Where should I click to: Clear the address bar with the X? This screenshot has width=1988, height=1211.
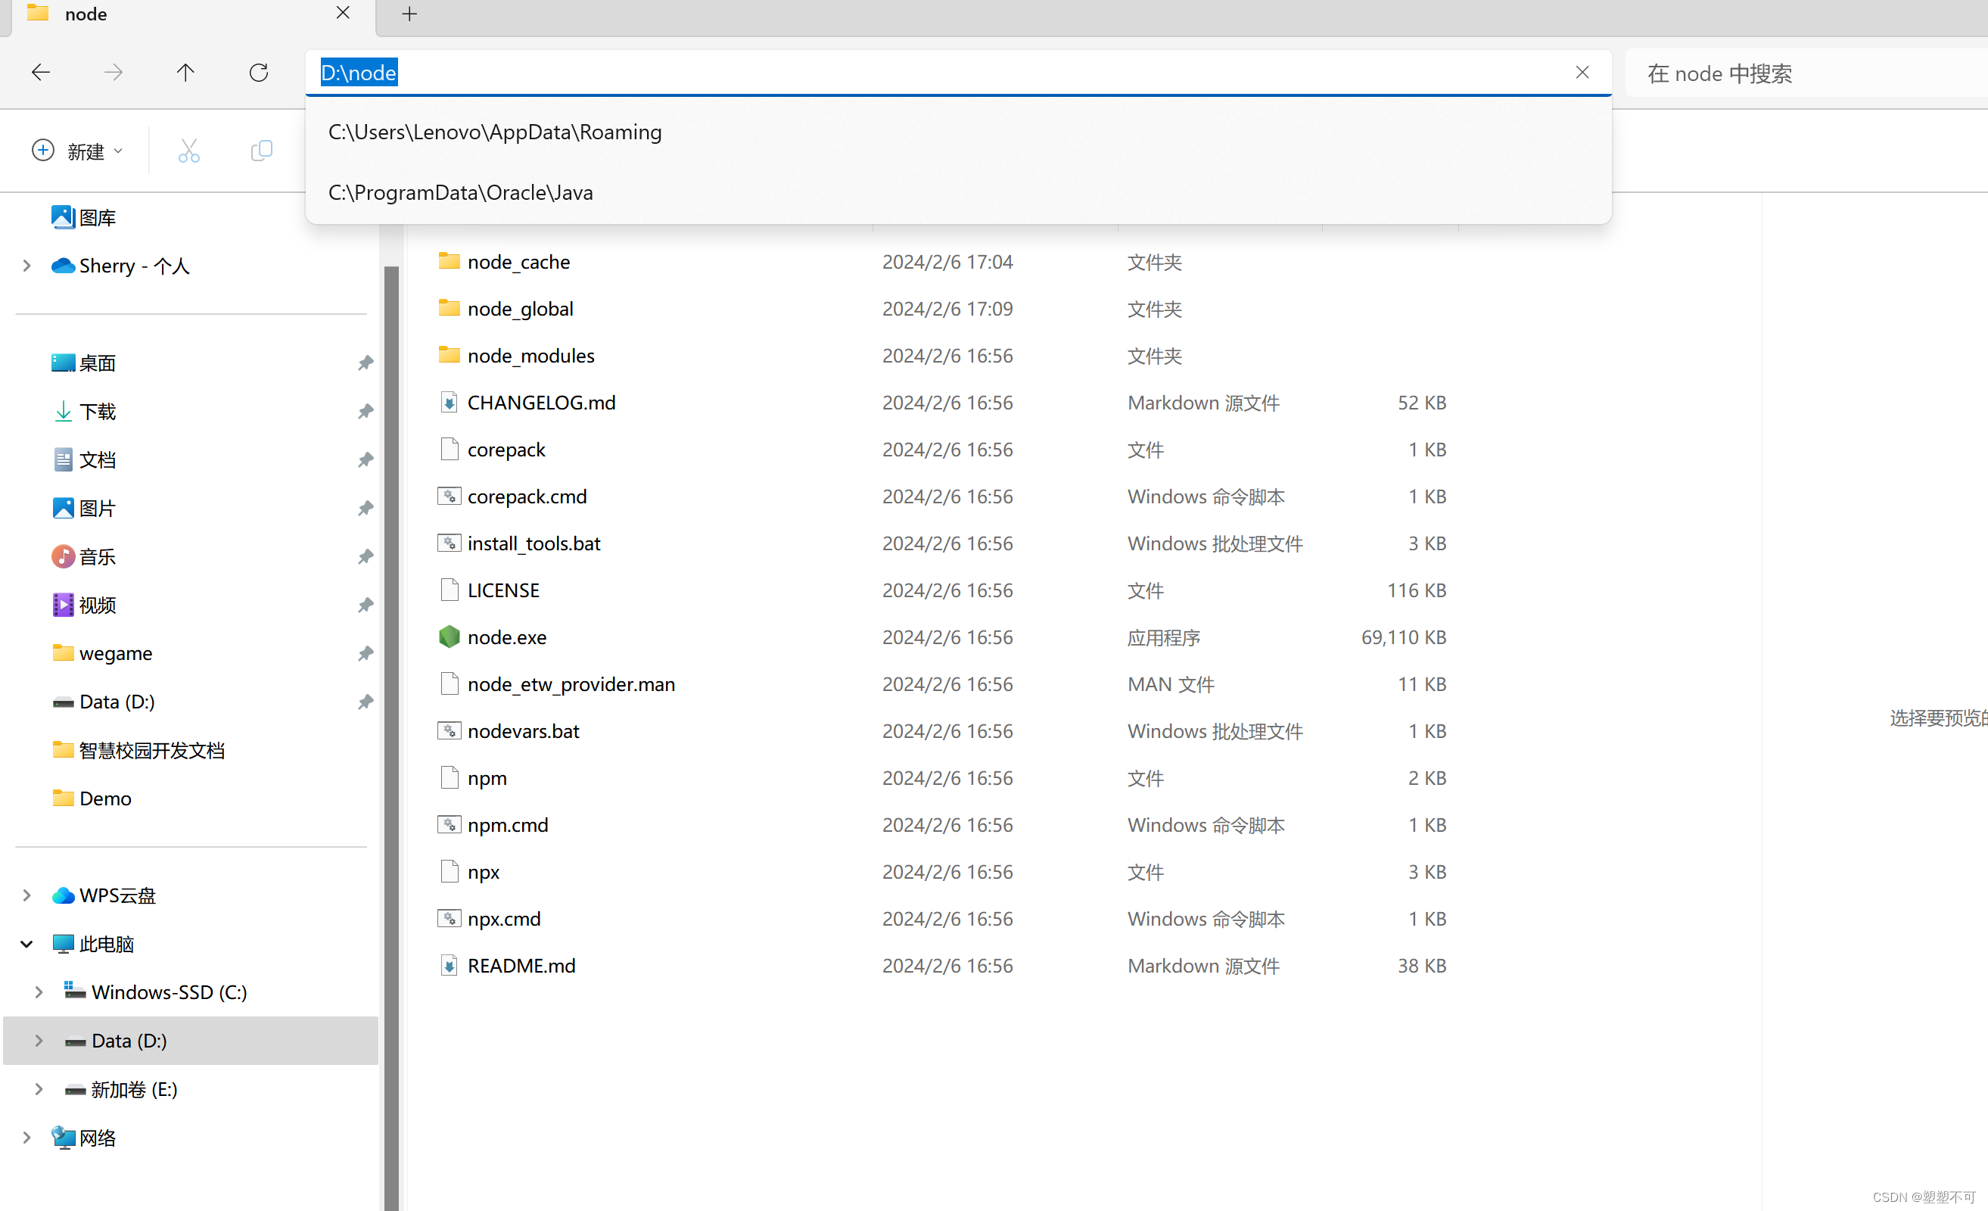click(x=1582, y=73)
